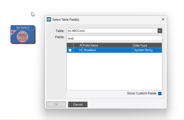Image resolution: width=184 pixels, height=120 pixels.
Task: Click the red plus marker on widget
Action: click(13, 32)
